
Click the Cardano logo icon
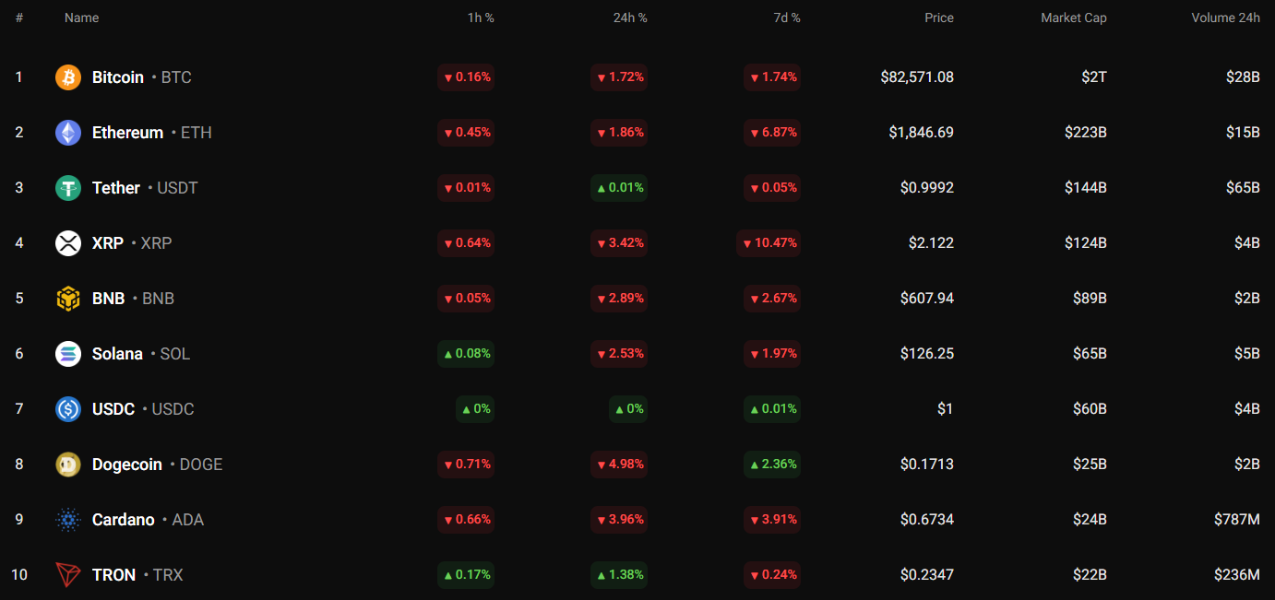68,520
